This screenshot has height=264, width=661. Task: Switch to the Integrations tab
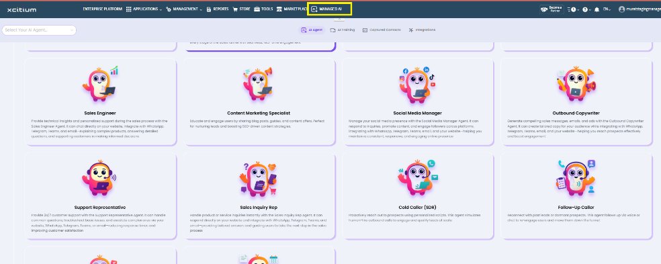422,30
